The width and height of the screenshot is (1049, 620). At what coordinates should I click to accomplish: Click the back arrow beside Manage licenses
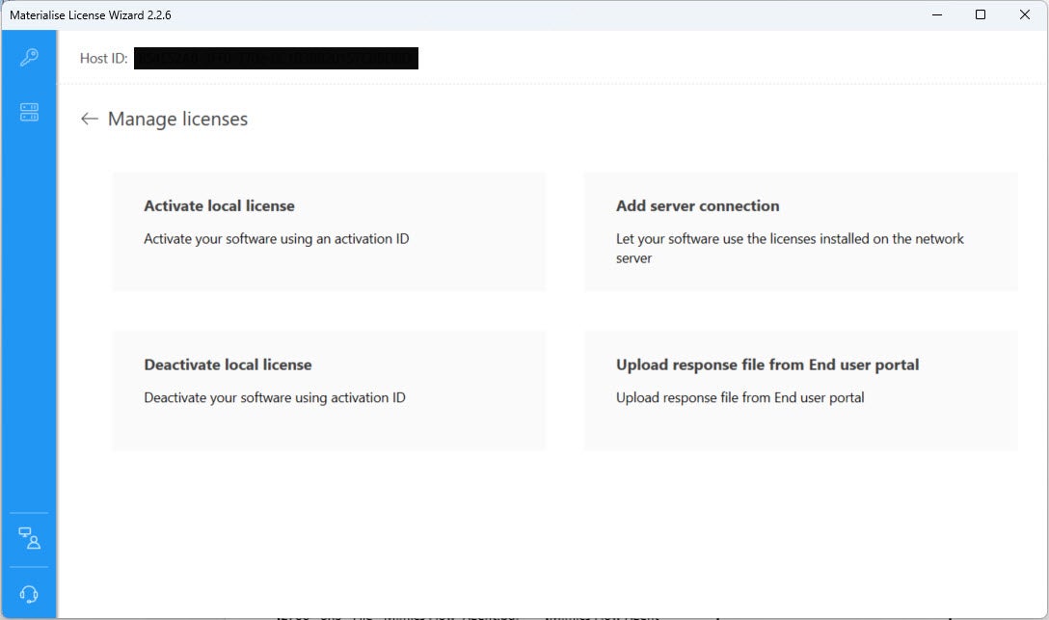point(89,119)
